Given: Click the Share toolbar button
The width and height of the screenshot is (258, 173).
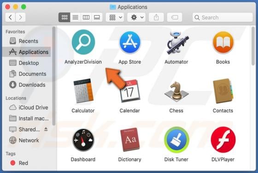Looking at the screenshot, I should tap(156, 17).
